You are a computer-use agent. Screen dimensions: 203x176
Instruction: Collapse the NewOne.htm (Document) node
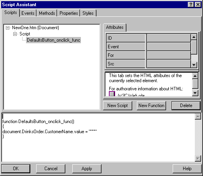click(x=7, y=28)
